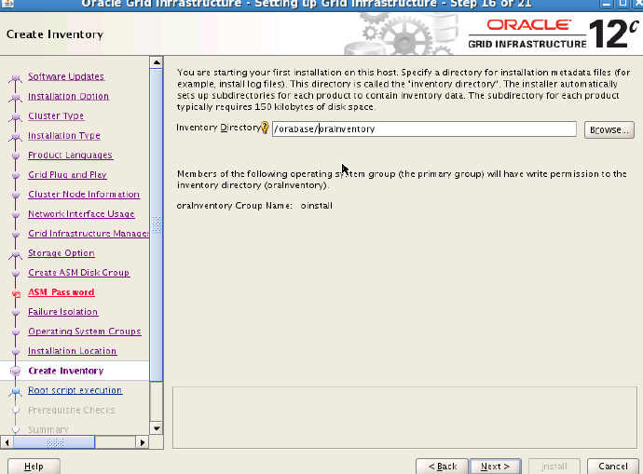Click in the Inventory Directory text field

click(424, 129)
